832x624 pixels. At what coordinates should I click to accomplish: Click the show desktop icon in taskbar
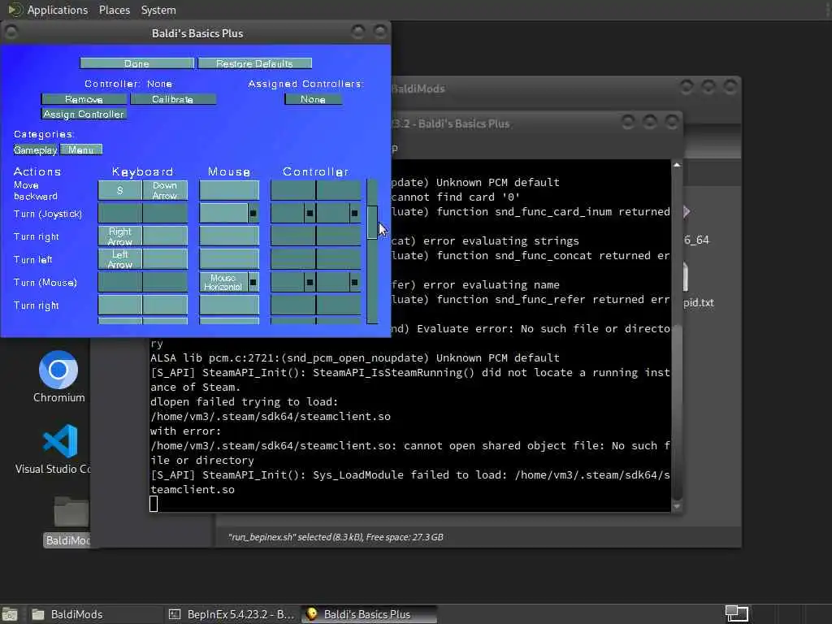tap(10, 614)
